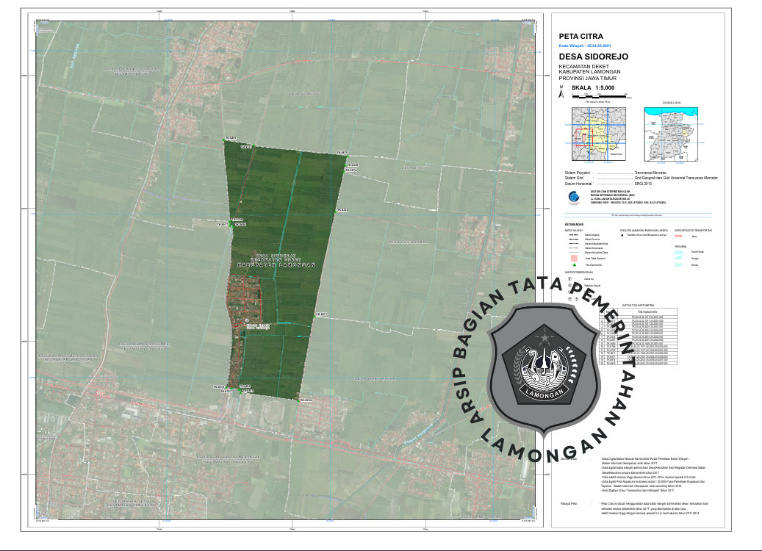Click the red Jalan road legend symbol

678,236
